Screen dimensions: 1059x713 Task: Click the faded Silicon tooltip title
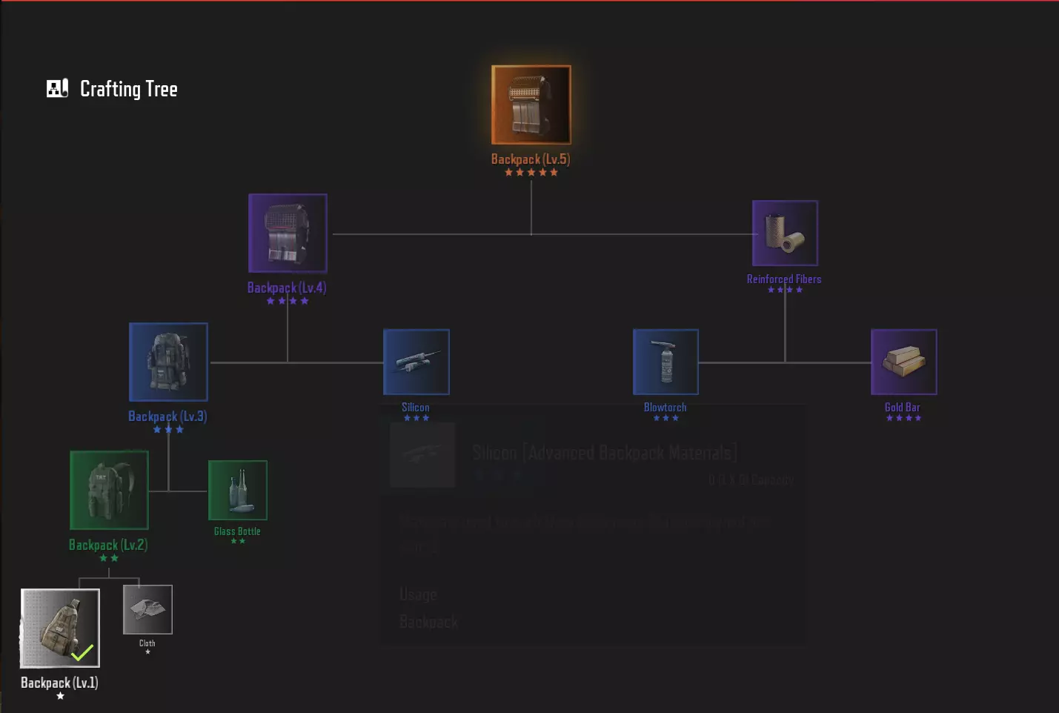coord(605,453)
